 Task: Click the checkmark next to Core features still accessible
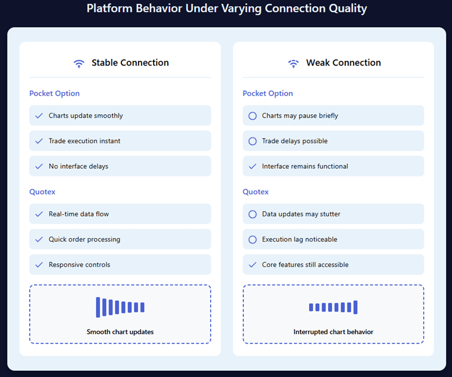[x=252, y=264]
